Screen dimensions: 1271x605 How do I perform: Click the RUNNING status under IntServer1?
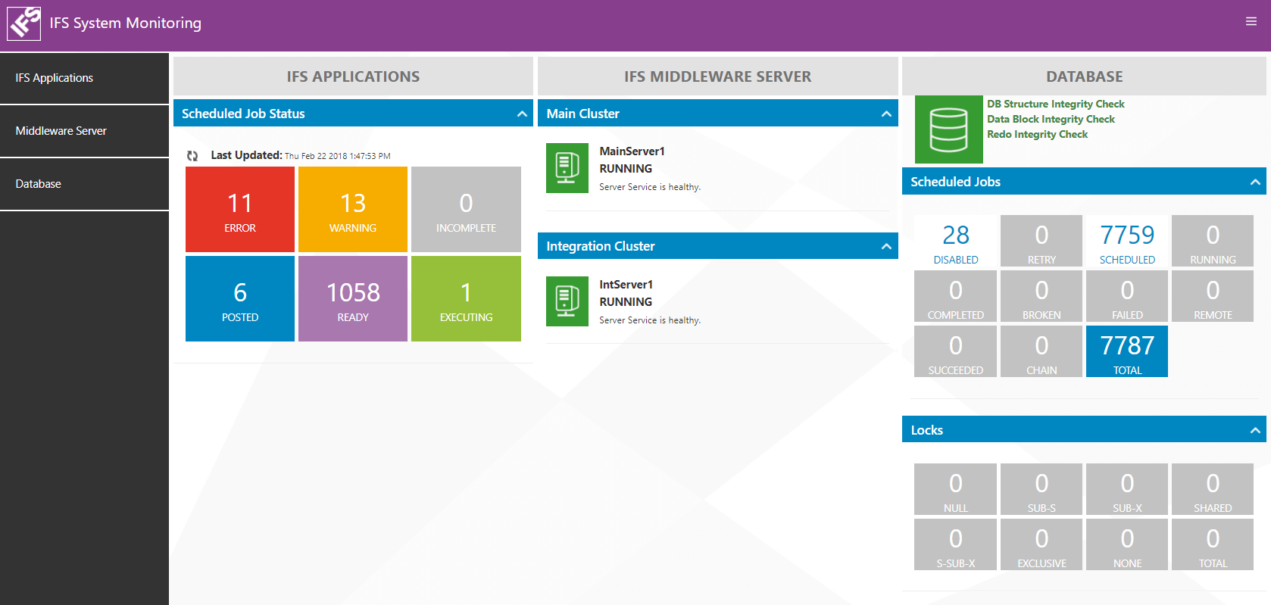[x=626, y=302]
